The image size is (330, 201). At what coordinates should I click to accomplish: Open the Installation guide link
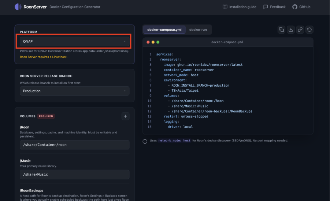click(239, 7)
